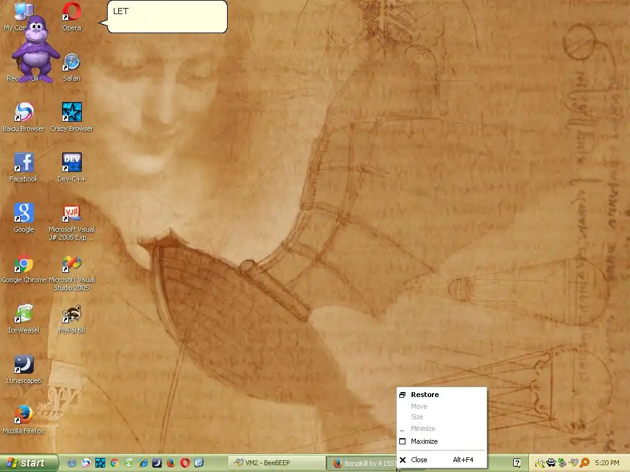This screenshot has width=630, height=472.
Task: Open the BeeBEEP bee tray icon
Action: pyautogui.click(x=573, y=463)
